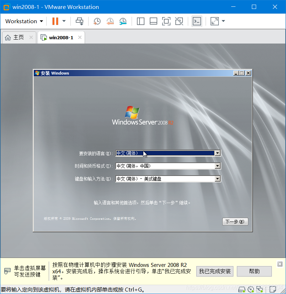Click the CD/DVD drive status icon
The height and width of the screenshot is (294, 286).
[x=251, y=290]
